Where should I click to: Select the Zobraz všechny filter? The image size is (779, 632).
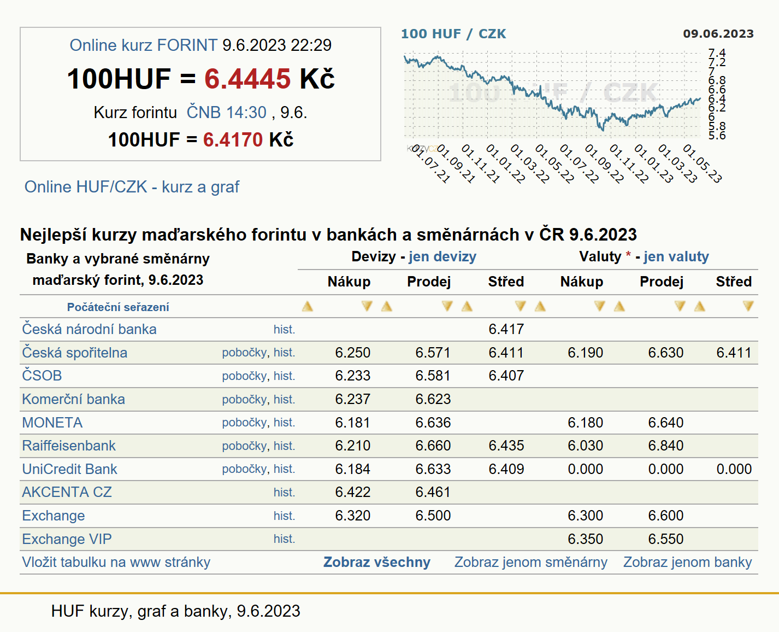click(x=377, y=562)
